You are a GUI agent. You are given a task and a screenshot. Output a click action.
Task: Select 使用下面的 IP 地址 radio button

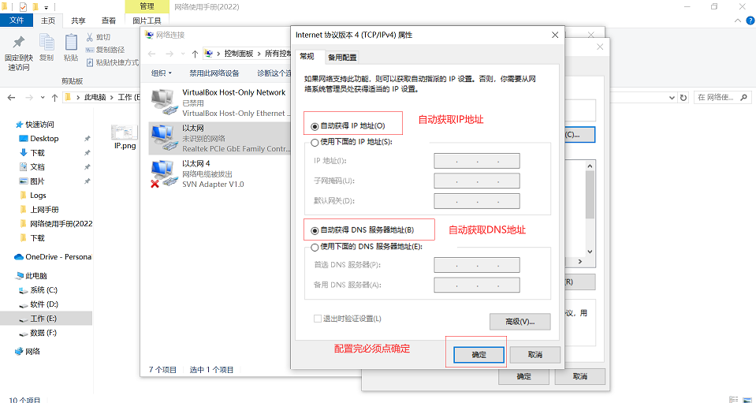315,143
